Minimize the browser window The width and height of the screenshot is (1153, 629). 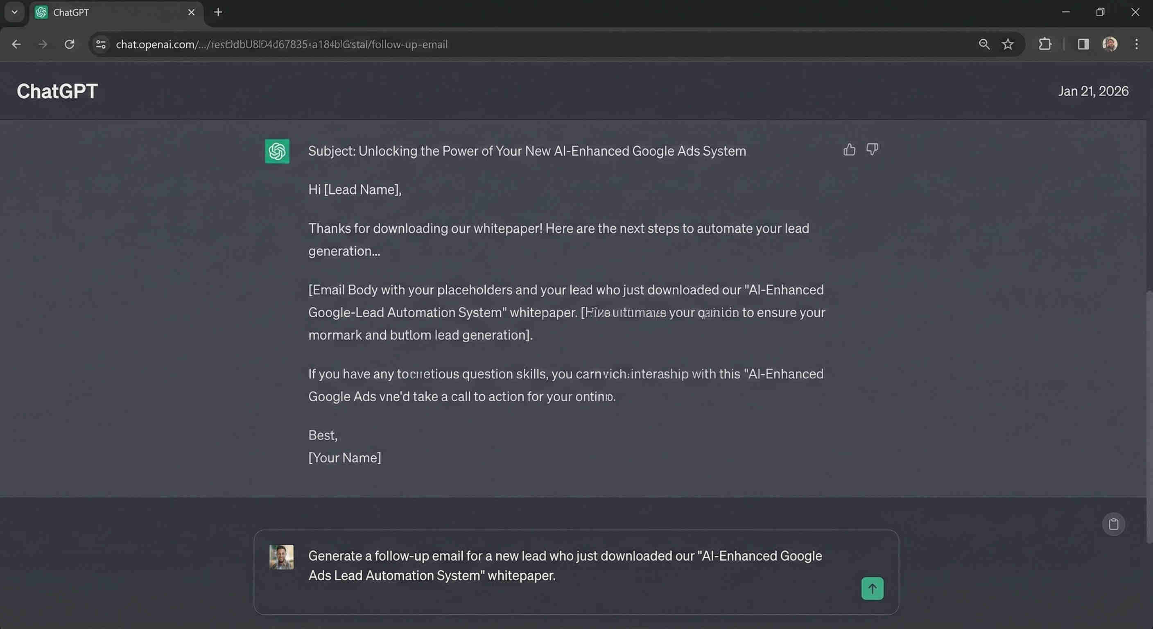tap(1066, 12)
